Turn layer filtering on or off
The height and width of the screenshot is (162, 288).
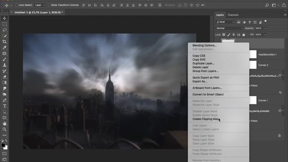coord(265,21)
